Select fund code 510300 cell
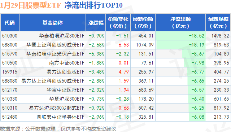Image resolution: width=231 pixels, height=132 pixels. (x=10, y=36)
